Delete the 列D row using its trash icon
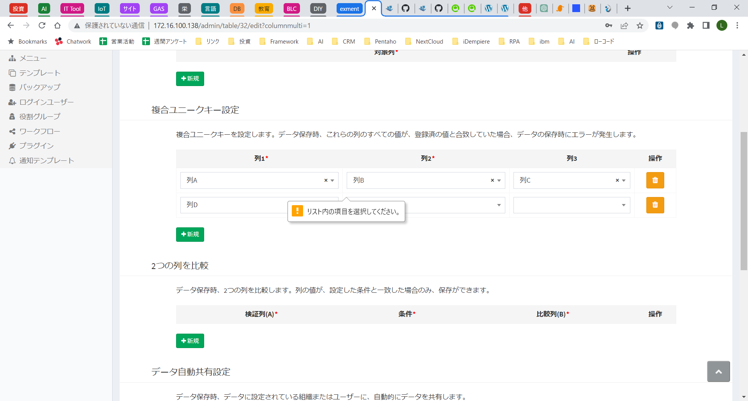The image size is (748, 401). (655, 205)
